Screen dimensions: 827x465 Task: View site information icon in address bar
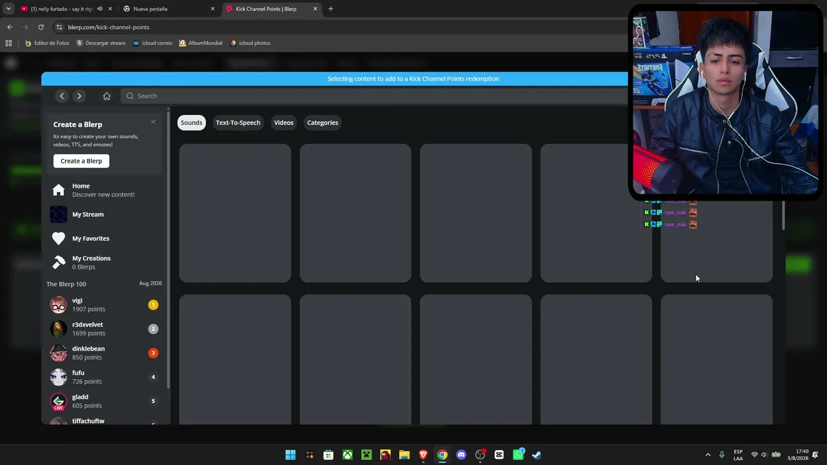coord(59,27)
